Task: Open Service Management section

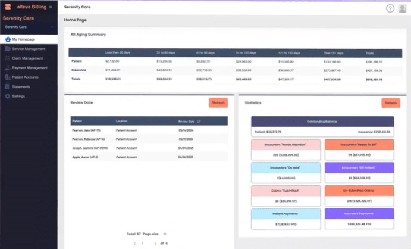Action: 29,49
